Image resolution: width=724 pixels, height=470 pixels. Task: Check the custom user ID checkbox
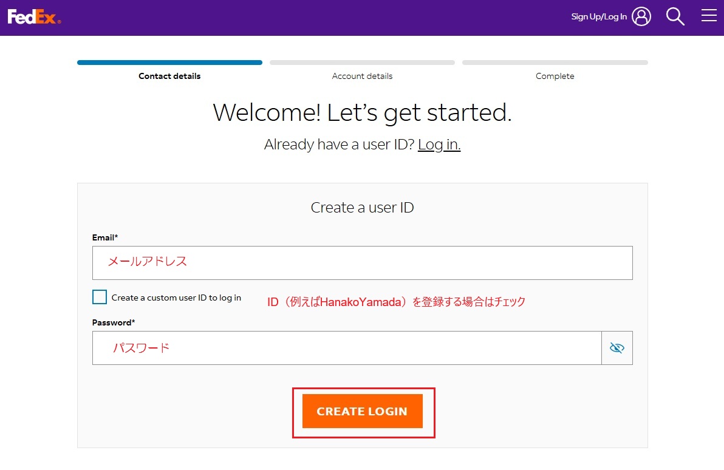pyautogui.click(x=100, y=297)
